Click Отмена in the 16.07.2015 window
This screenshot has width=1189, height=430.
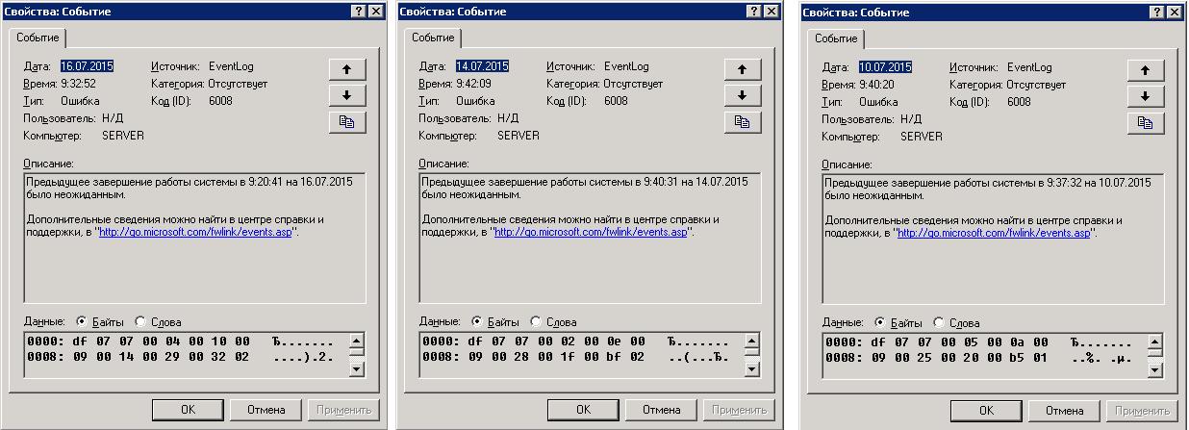266,409
